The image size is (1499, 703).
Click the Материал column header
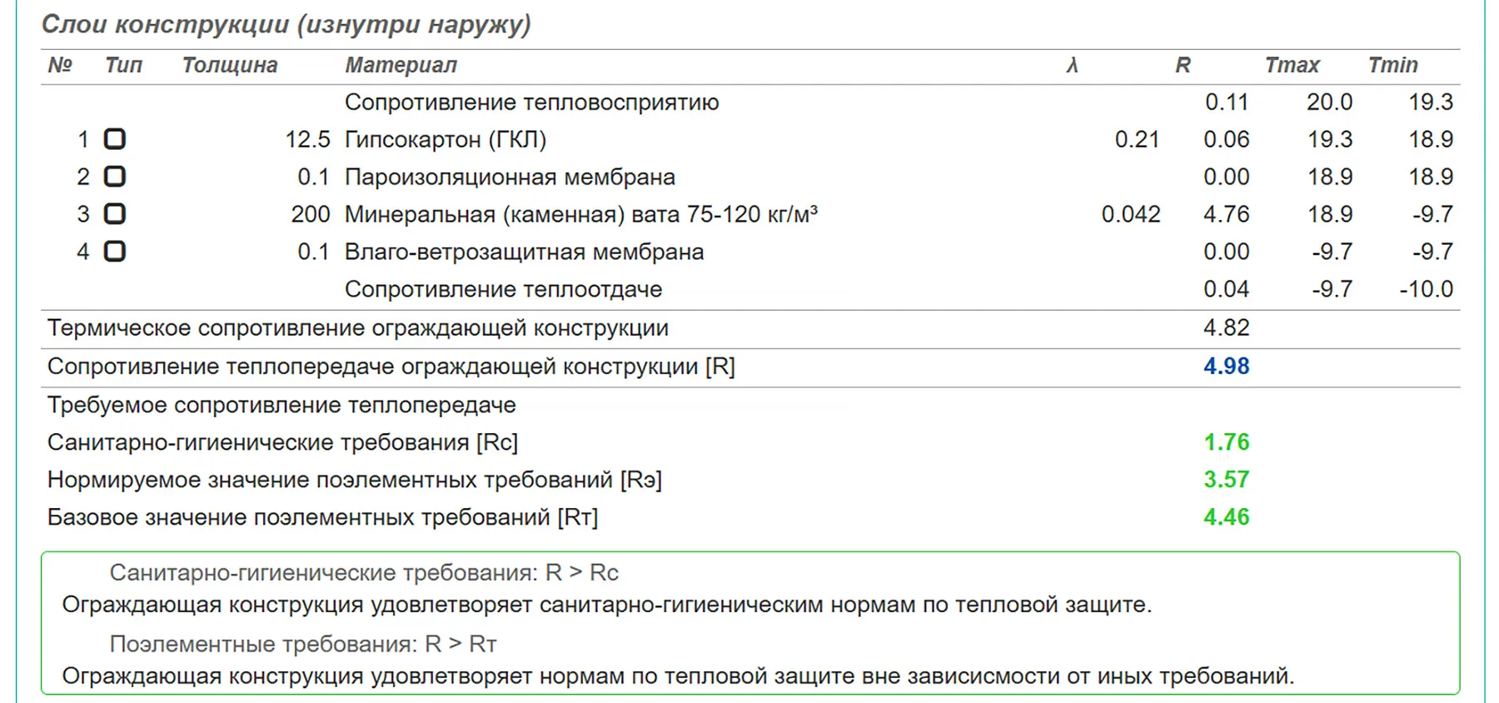point(401,65)
